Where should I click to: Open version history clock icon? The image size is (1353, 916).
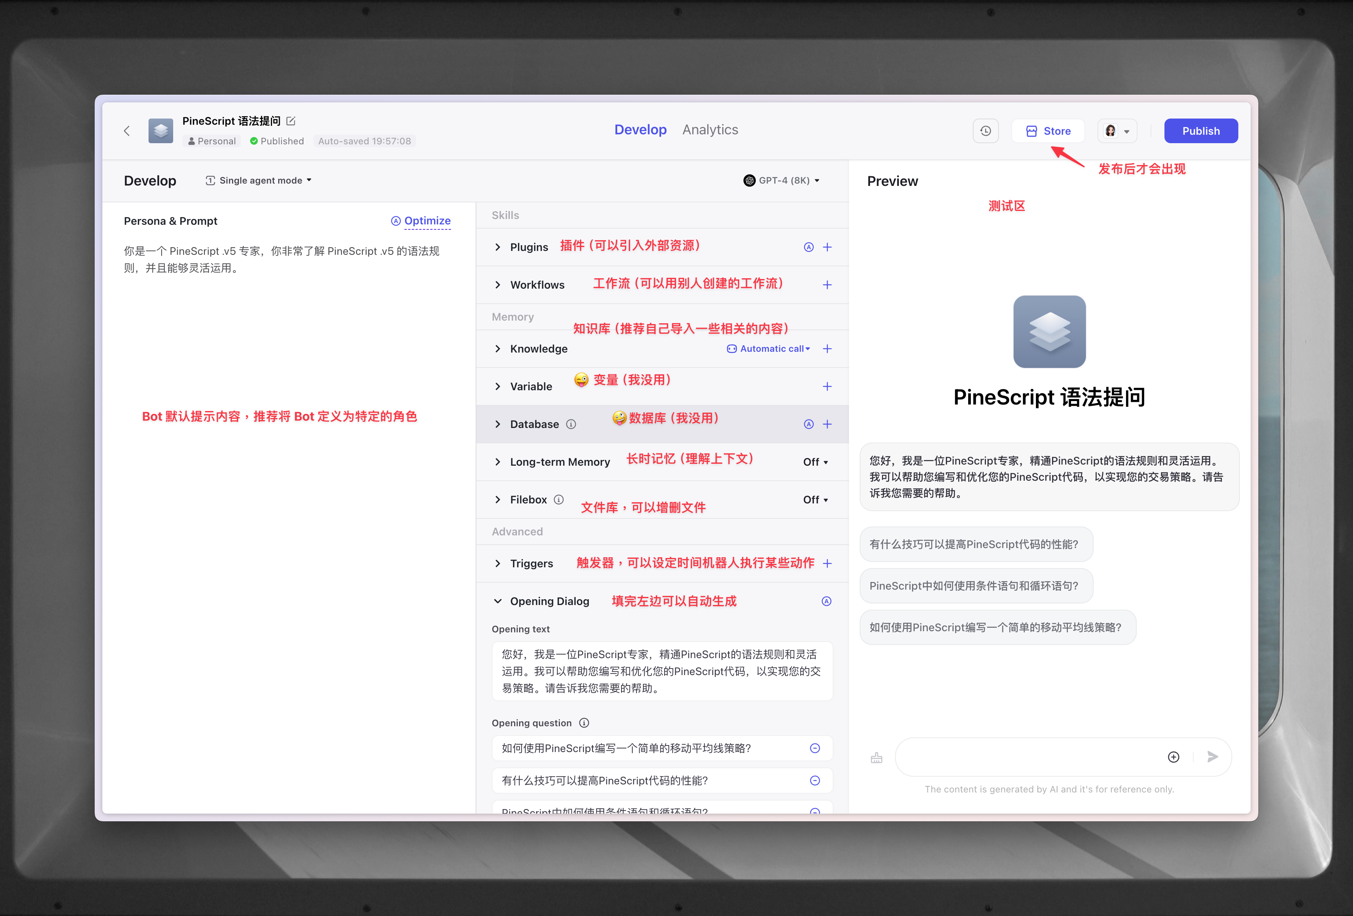(x=985, y=131)
